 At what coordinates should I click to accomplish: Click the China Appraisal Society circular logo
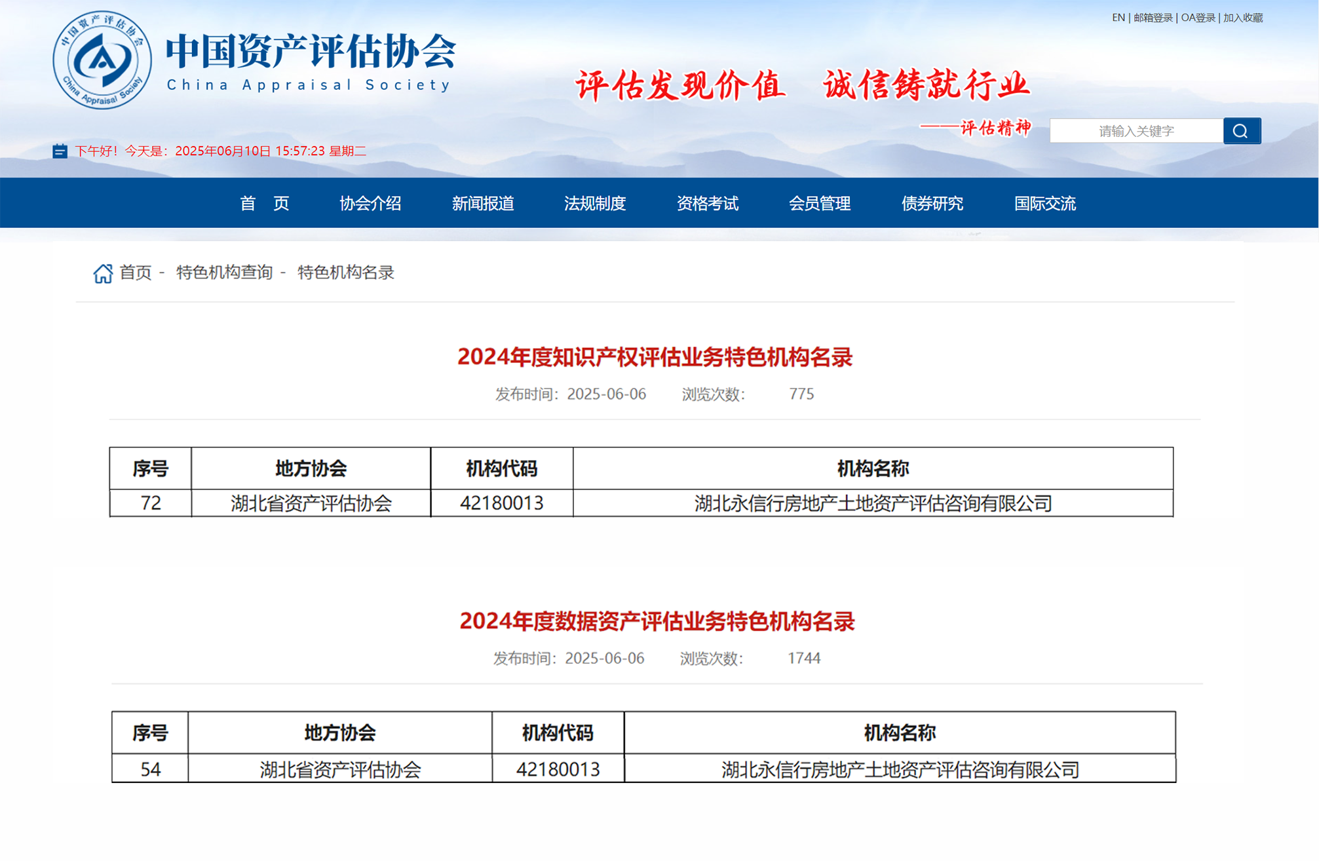click(x=102, y=60)
